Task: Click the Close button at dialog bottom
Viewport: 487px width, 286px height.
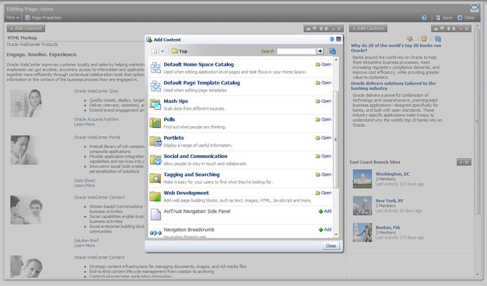Action: [331, 246]
